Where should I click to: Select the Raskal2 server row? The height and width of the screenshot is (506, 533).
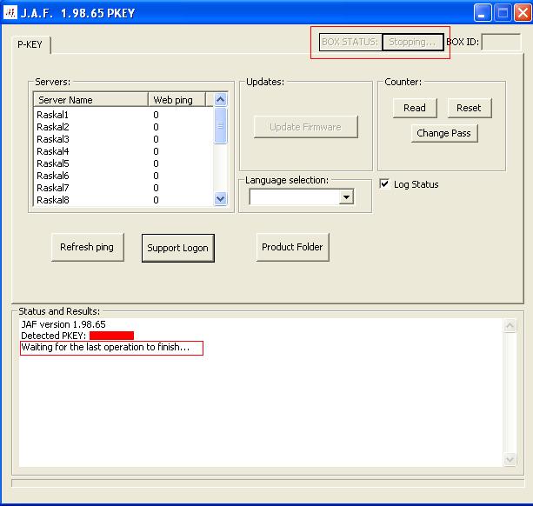click(123, 127)
